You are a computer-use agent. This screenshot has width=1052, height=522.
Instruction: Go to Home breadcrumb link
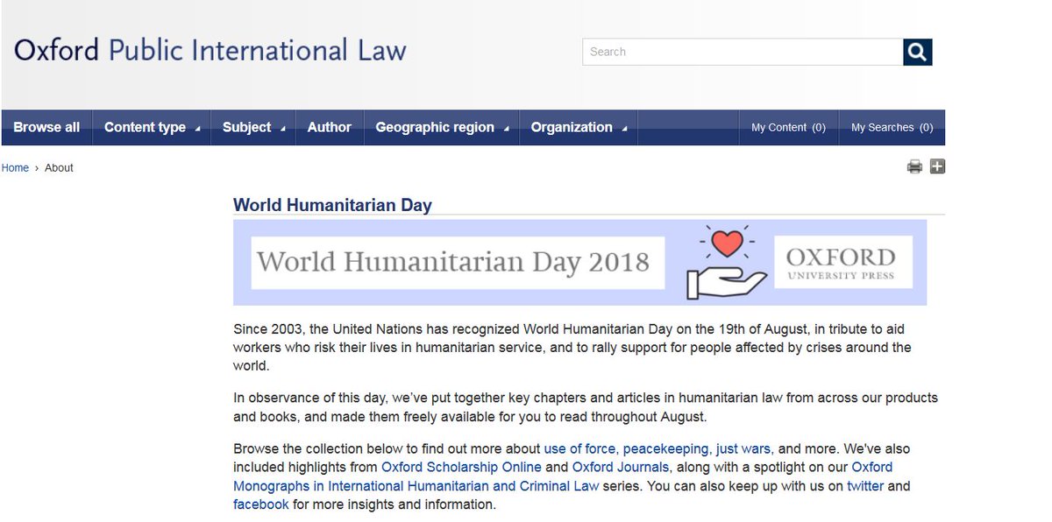point(15,167)
